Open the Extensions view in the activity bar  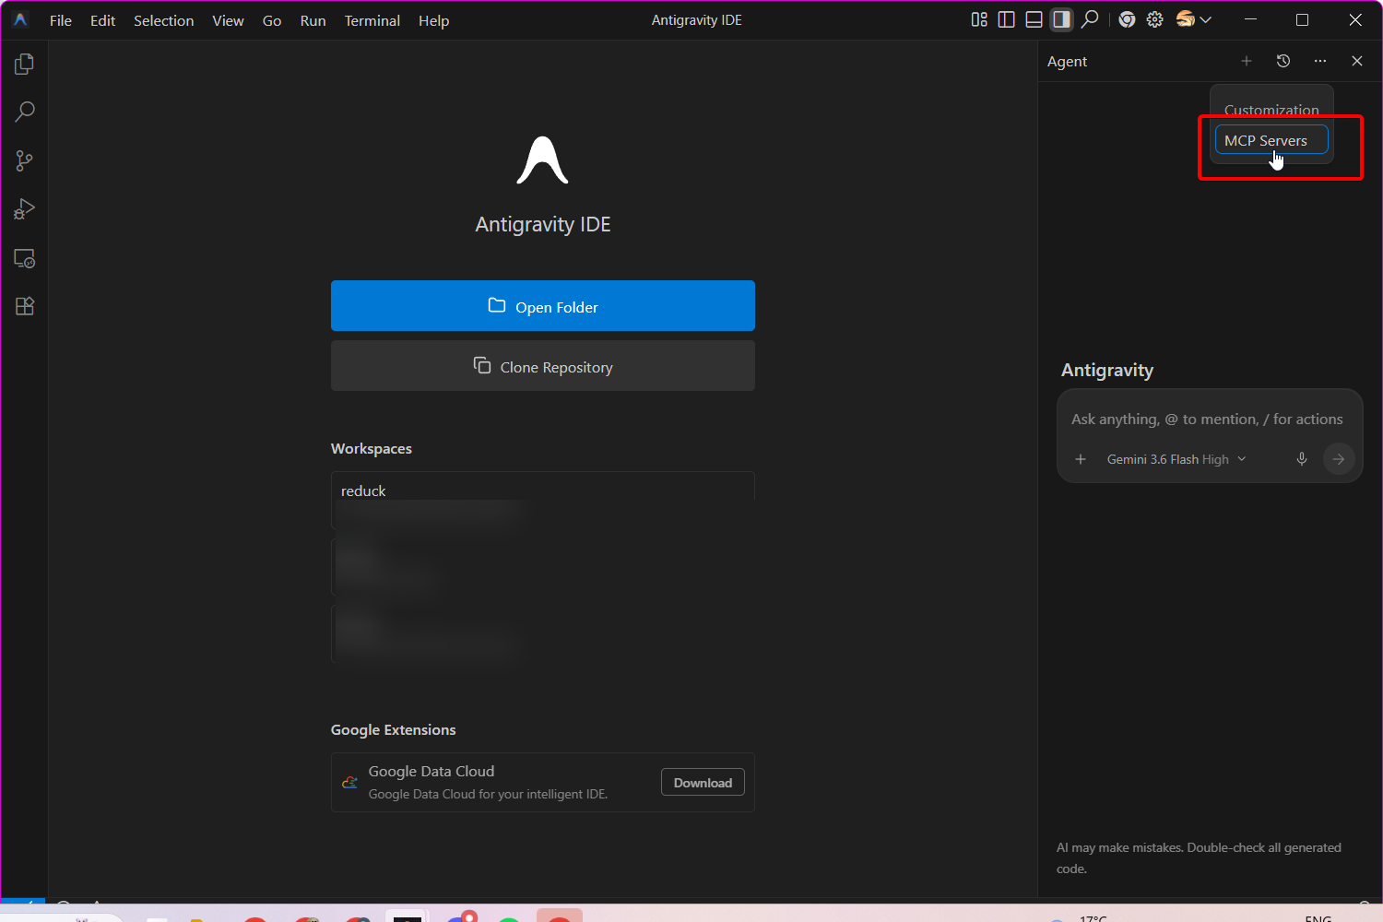pos(25,306)
